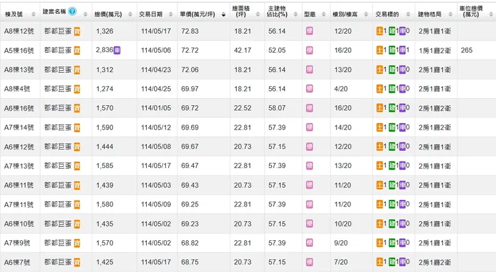Select the 265 parking price cell

coord(467,50)
